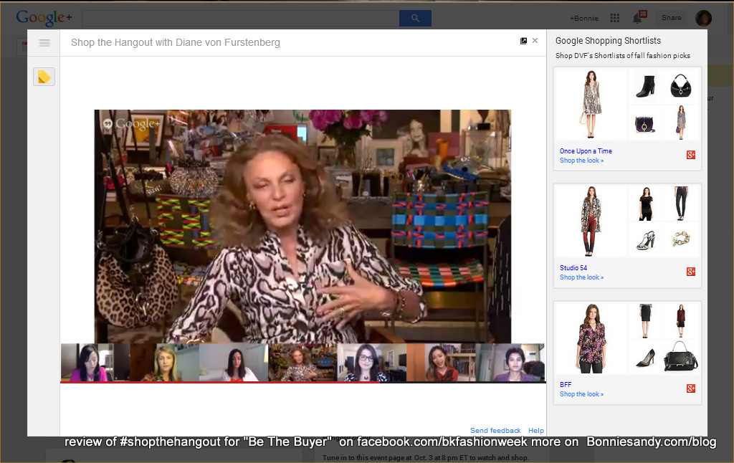Open the Once Upon a Time shortlist
The image size is (734, 463).
tap(586, 151)
